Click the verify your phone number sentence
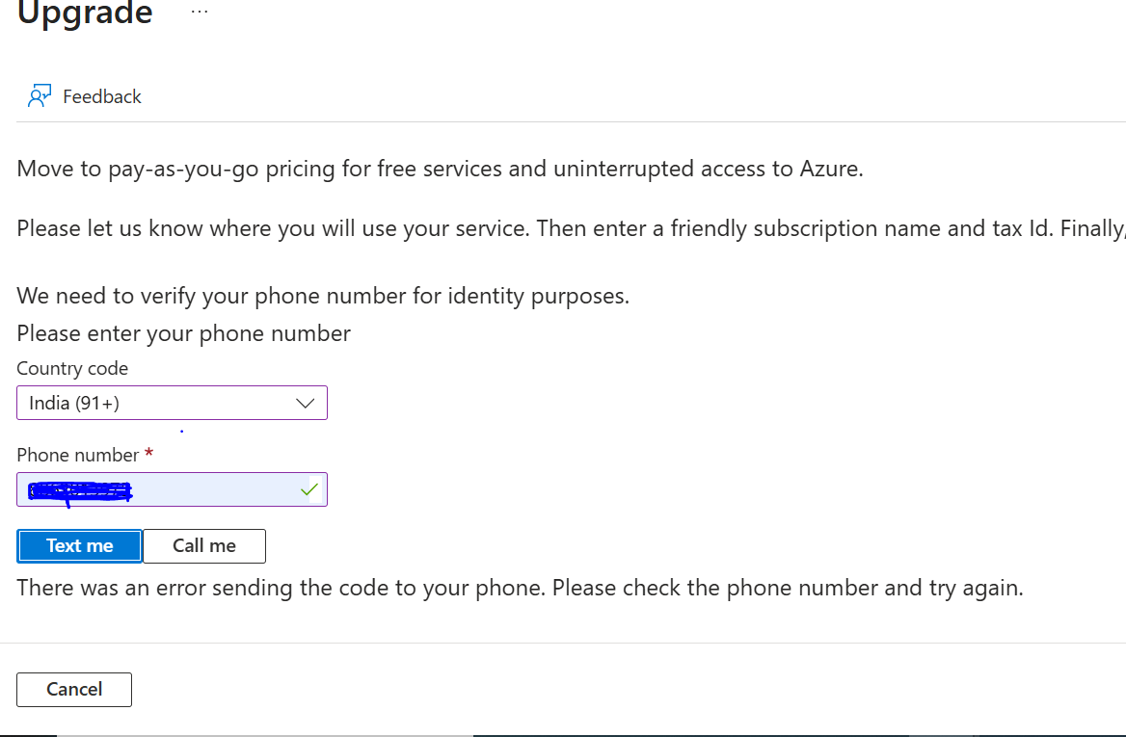The image size is (1126, 737). tap(323, 296)
